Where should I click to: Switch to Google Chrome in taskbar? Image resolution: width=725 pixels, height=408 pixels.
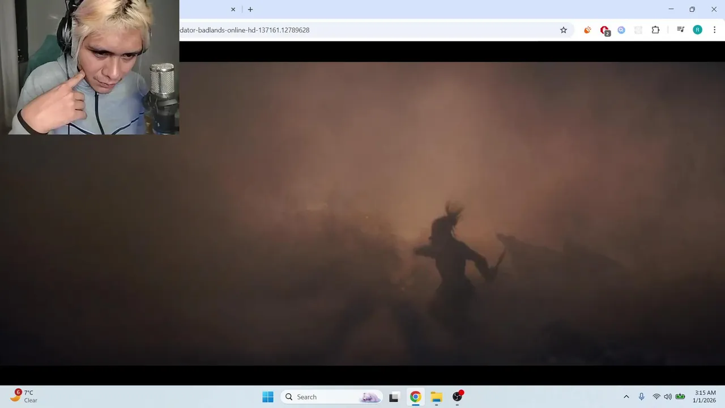click(x=415, y=397)
